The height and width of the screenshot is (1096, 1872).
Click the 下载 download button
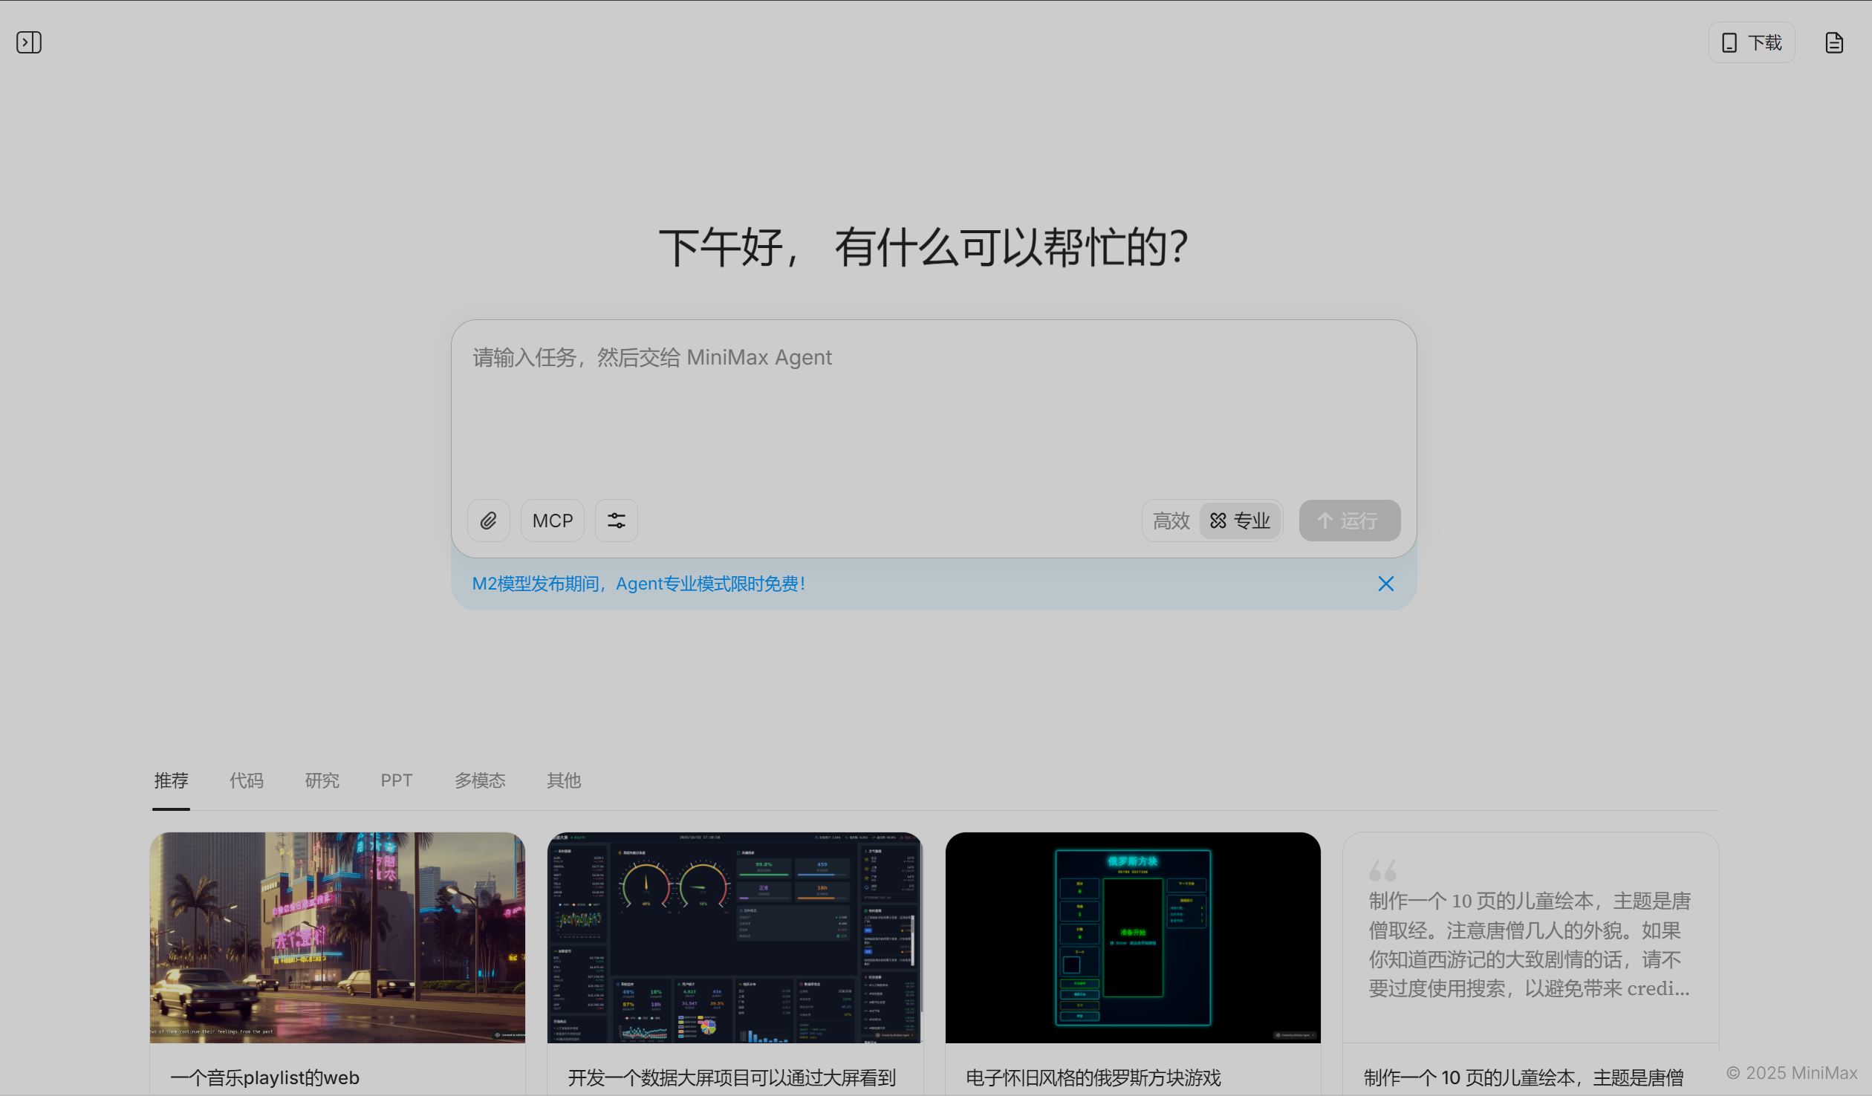(1751, 42)
